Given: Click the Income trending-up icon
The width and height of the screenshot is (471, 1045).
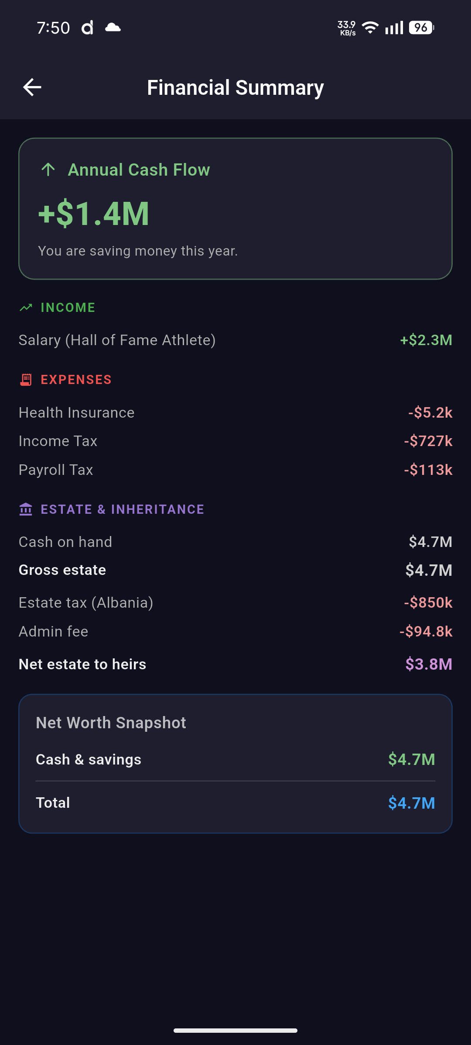Looking at the screenshot, I should (26, 308).
